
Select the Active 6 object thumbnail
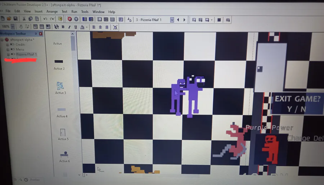(x=64, y=154)
